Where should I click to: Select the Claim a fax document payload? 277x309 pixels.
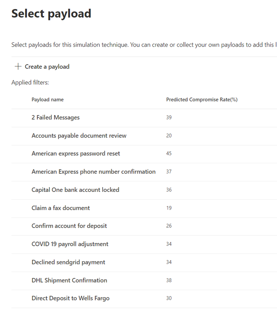tap(61, 208)
